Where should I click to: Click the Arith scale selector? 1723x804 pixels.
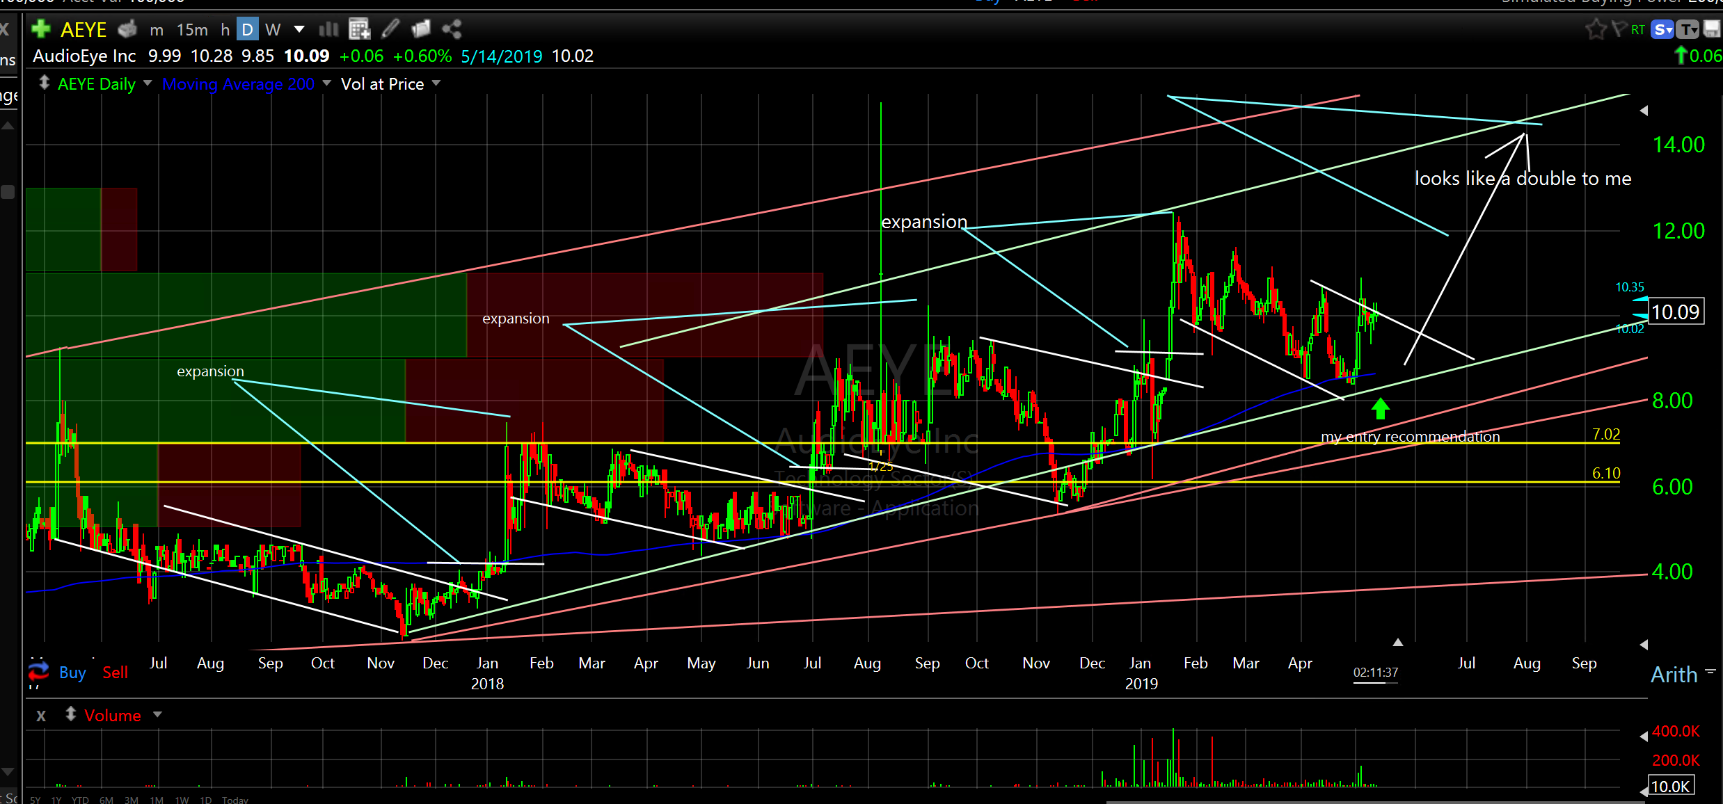coord(1674,674)
